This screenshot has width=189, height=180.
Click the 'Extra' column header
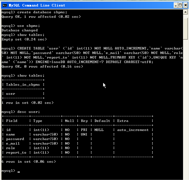pos(123,121)
